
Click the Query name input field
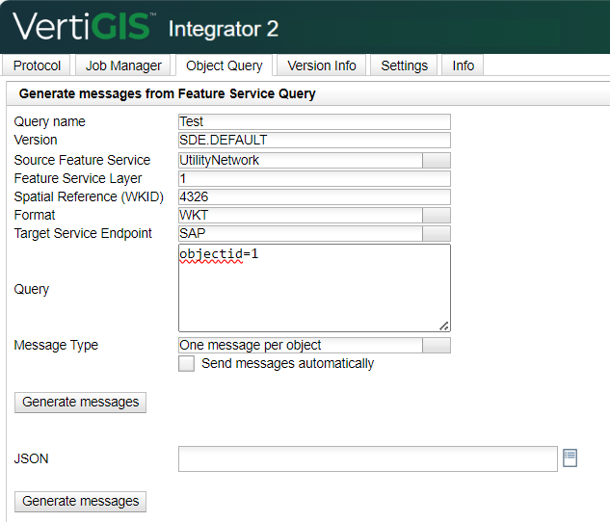[314, 121]
